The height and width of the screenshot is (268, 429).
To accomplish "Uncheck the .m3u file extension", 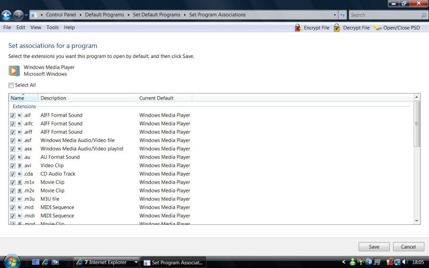I will coord(13,199).
